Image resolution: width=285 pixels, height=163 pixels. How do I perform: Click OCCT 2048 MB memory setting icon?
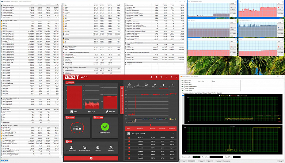(98, 147)
